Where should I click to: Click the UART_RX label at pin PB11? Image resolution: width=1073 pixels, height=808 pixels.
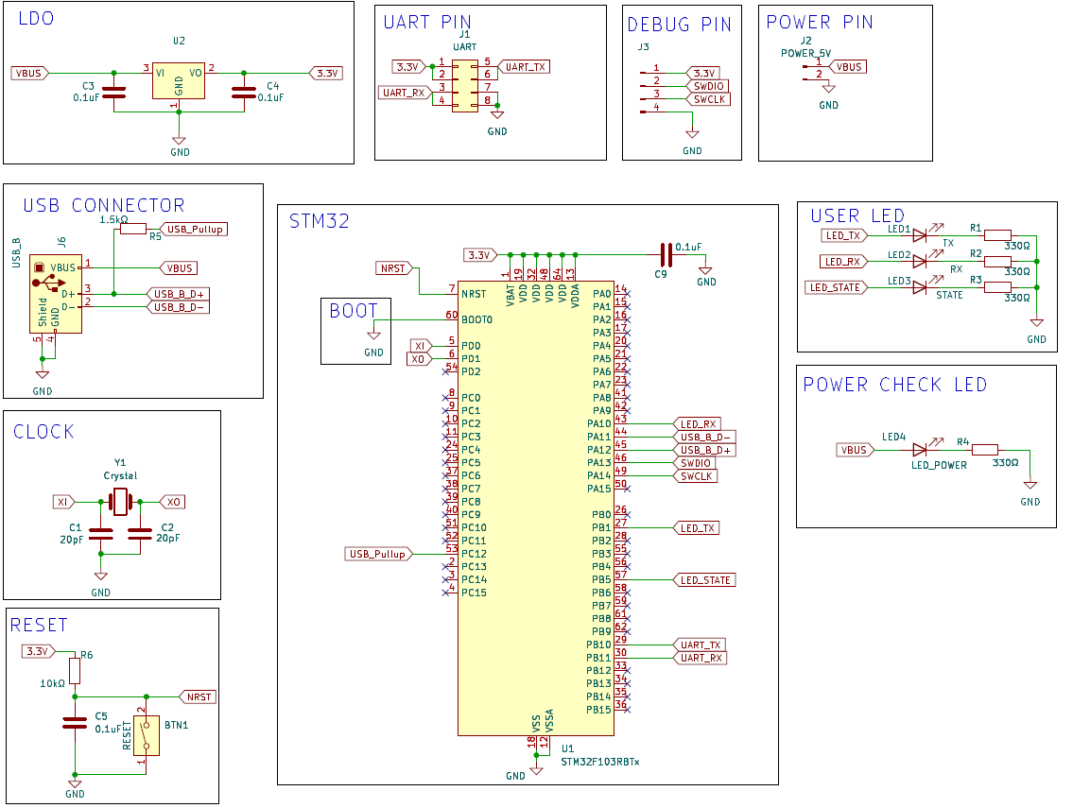pyautogui.click(x=701, y=658)
